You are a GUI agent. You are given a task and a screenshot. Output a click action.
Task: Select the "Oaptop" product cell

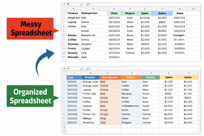coord(91,98)
